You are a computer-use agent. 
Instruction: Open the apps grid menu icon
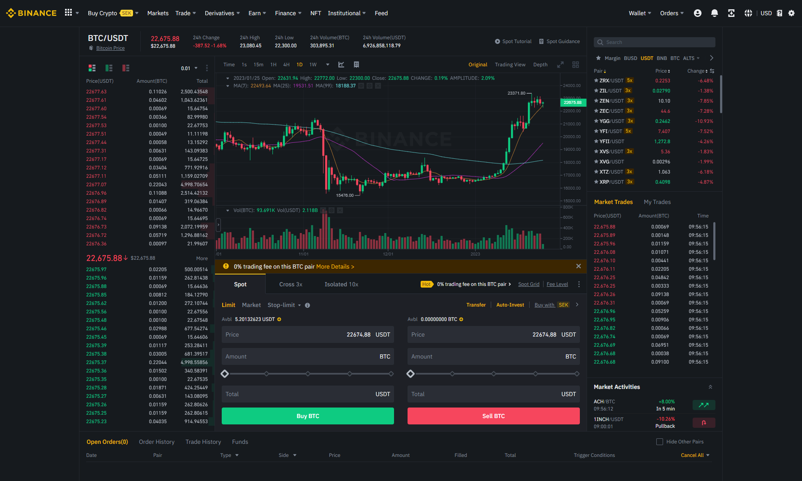click(68, 13)
